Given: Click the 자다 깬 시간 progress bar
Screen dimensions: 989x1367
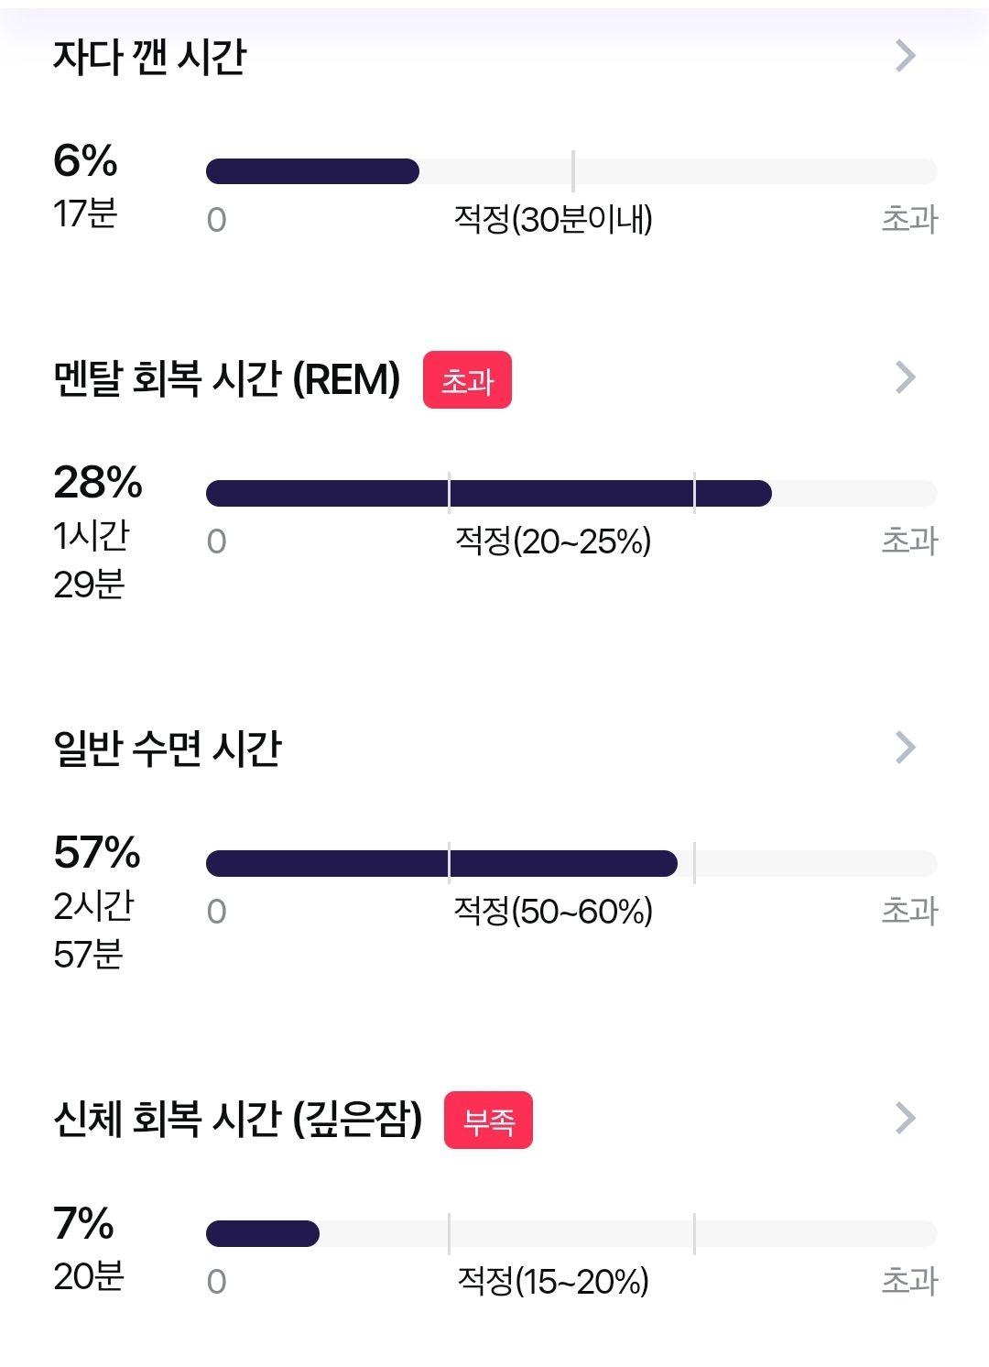Looking at the screenshot, I should coord(571,171).
